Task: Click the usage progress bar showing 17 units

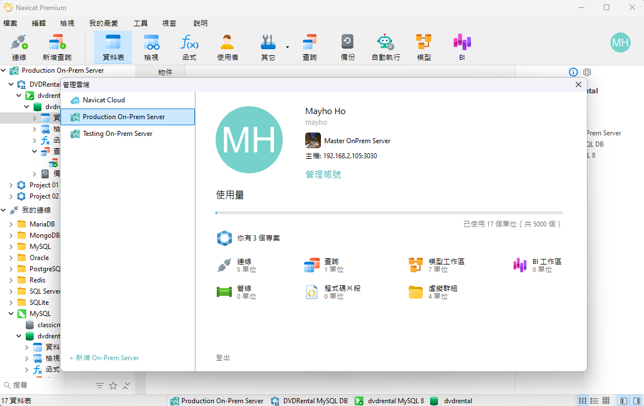Action: click(x=389, y=213)
